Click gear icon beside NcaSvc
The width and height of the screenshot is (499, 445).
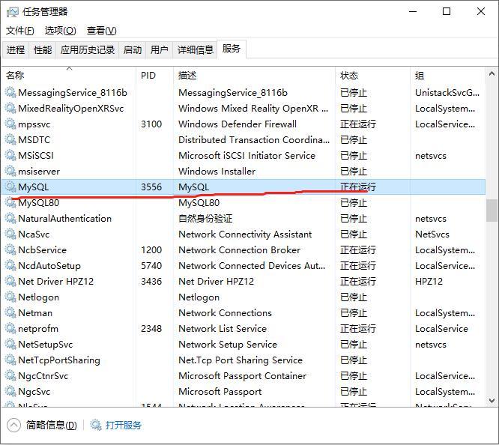(10, 234)
